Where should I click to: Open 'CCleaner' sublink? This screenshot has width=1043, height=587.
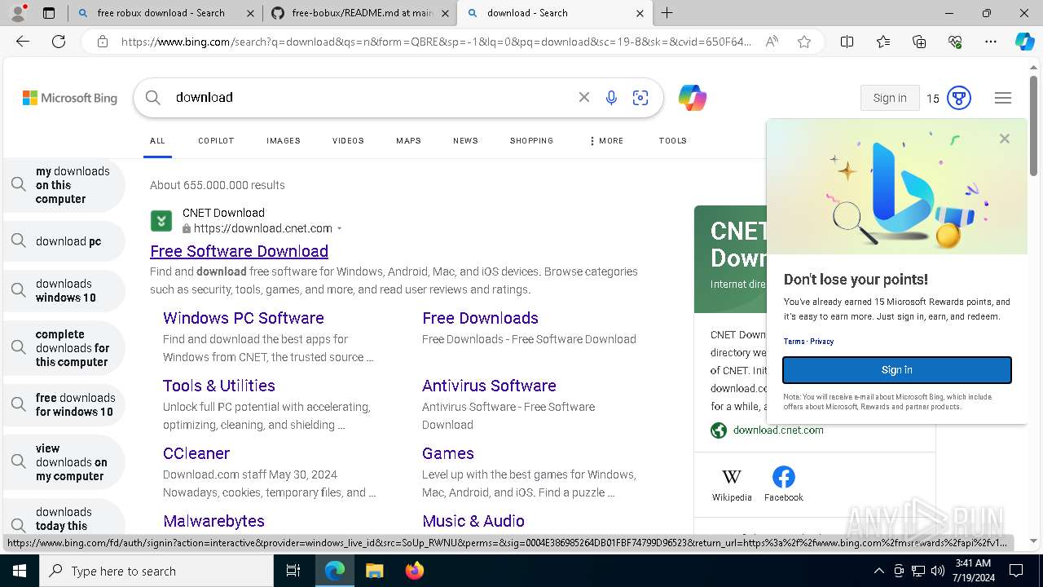pos(196,453)
